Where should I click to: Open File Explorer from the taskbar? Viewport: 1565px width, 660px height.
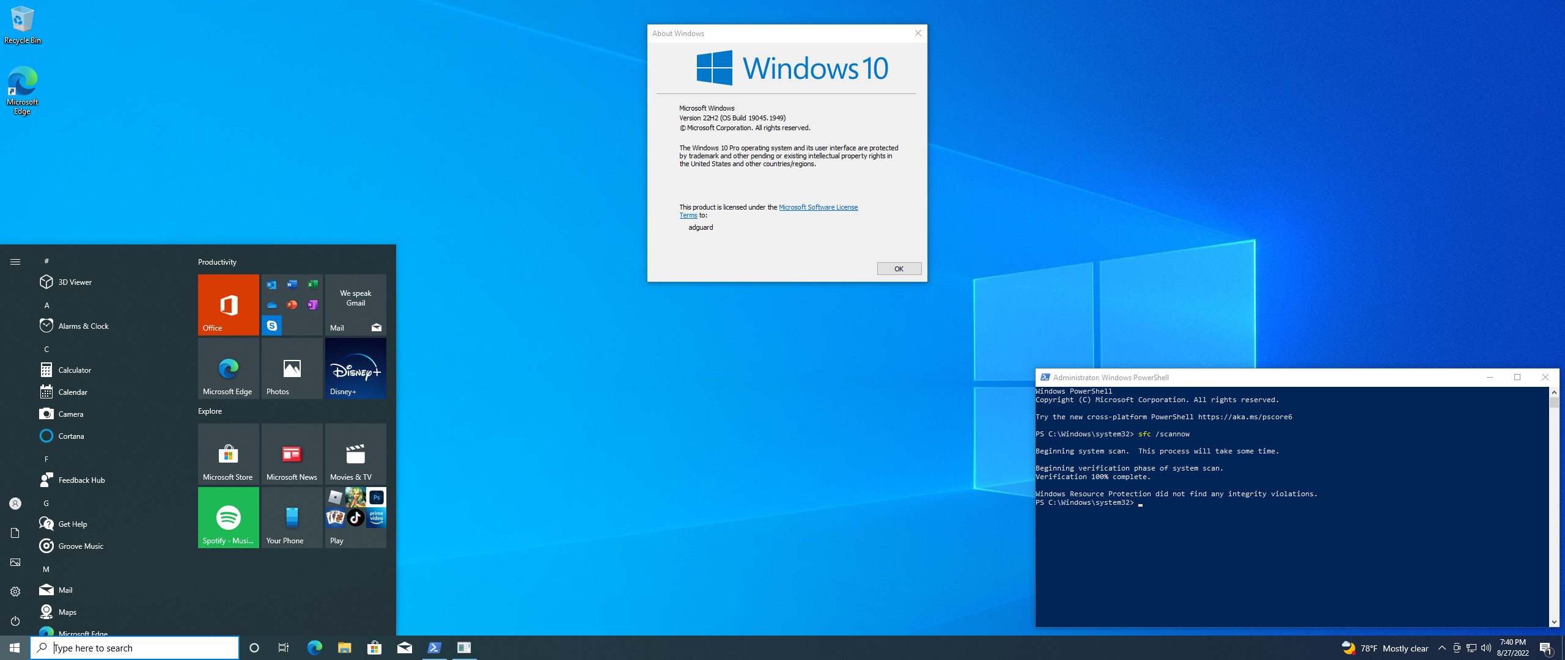344,648
